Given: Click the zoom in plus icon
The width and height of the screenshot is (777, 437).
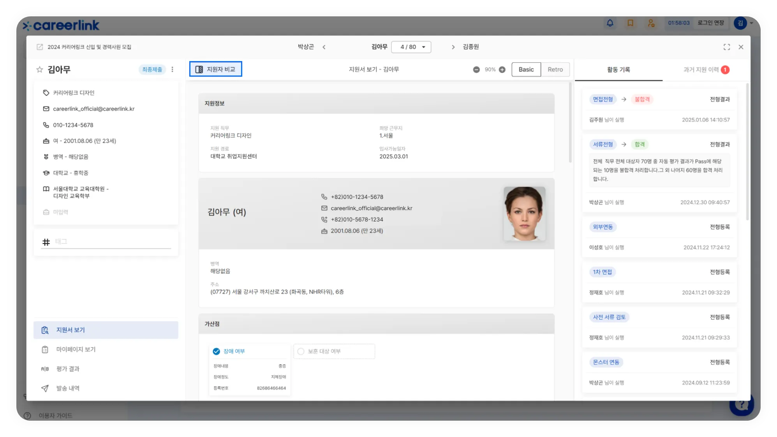Looking at the screenshot, I should pyautogui.click(x=502, y=70).
